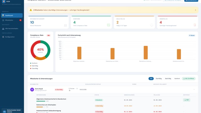Click the blue primary button at the top right
The width and height of the screenshot is (201, 113).
click(191, 1)
